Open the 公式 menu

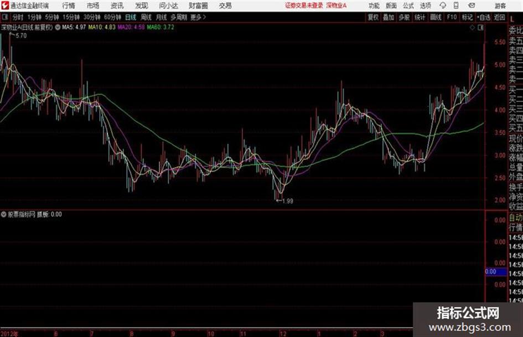coord(408,6)
